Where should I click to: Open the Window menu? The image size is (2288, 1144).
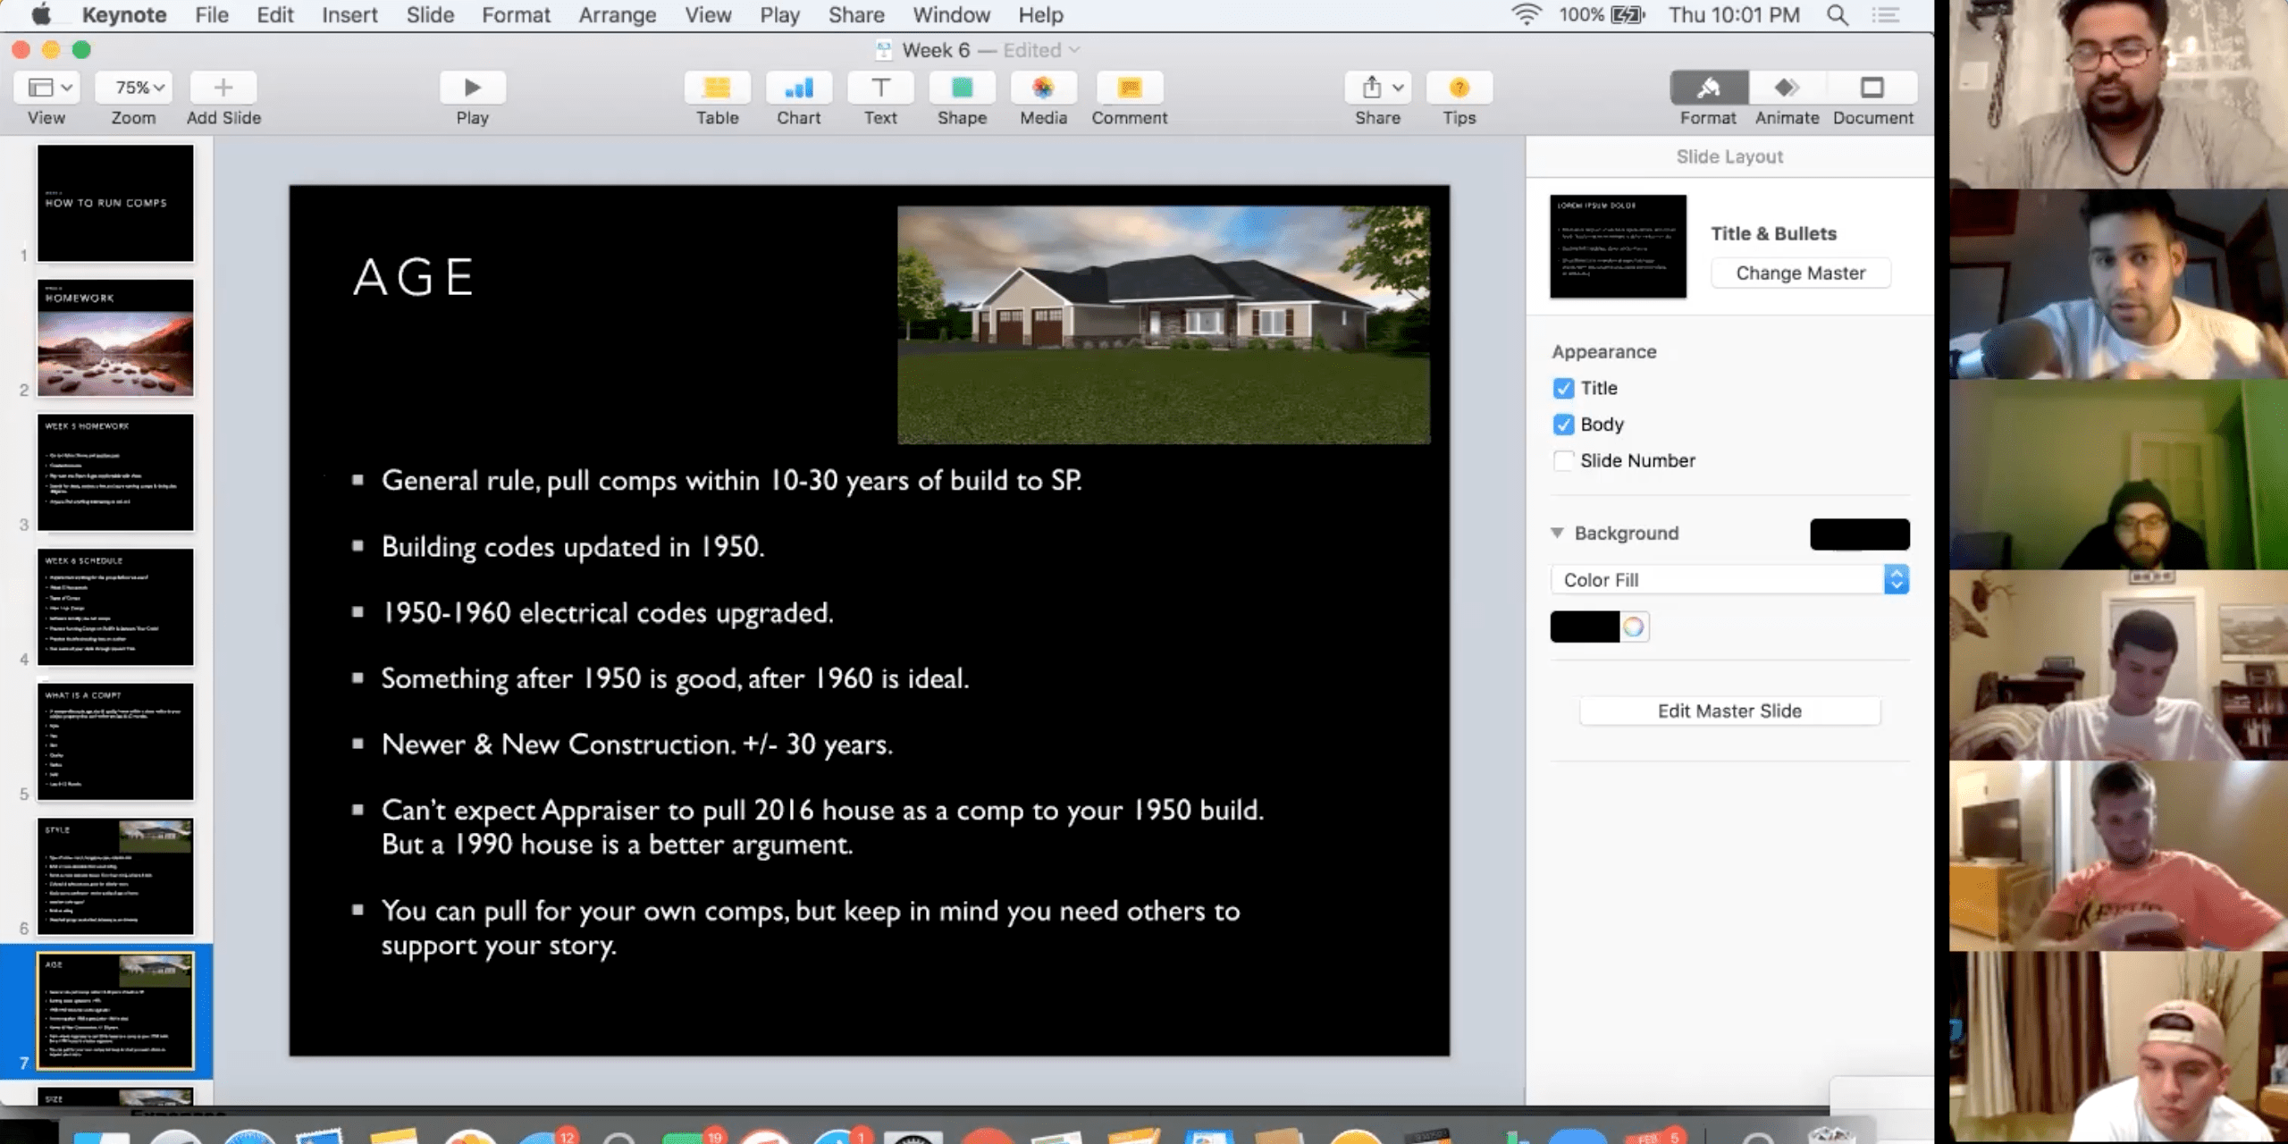click(x=951, y=15)
